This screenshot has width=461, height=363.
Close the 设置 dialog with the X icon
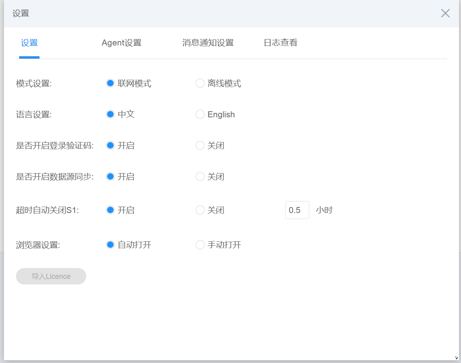[445, 13]
